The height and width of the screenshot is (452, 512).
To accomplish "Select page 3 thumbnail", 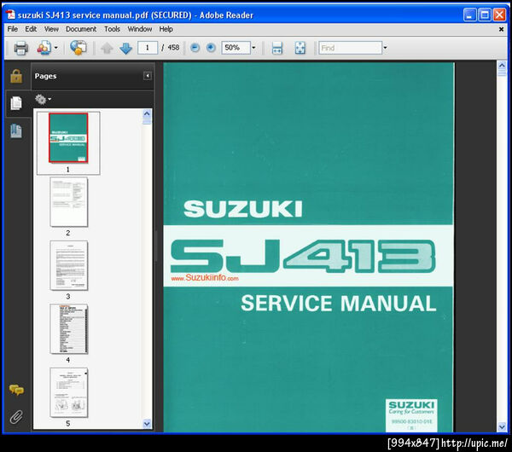I will [x=68, y=265].
